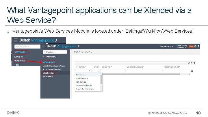This screenshot has width=208, height=117.
Task: Click the grid info circle icon
Action: 192,63
